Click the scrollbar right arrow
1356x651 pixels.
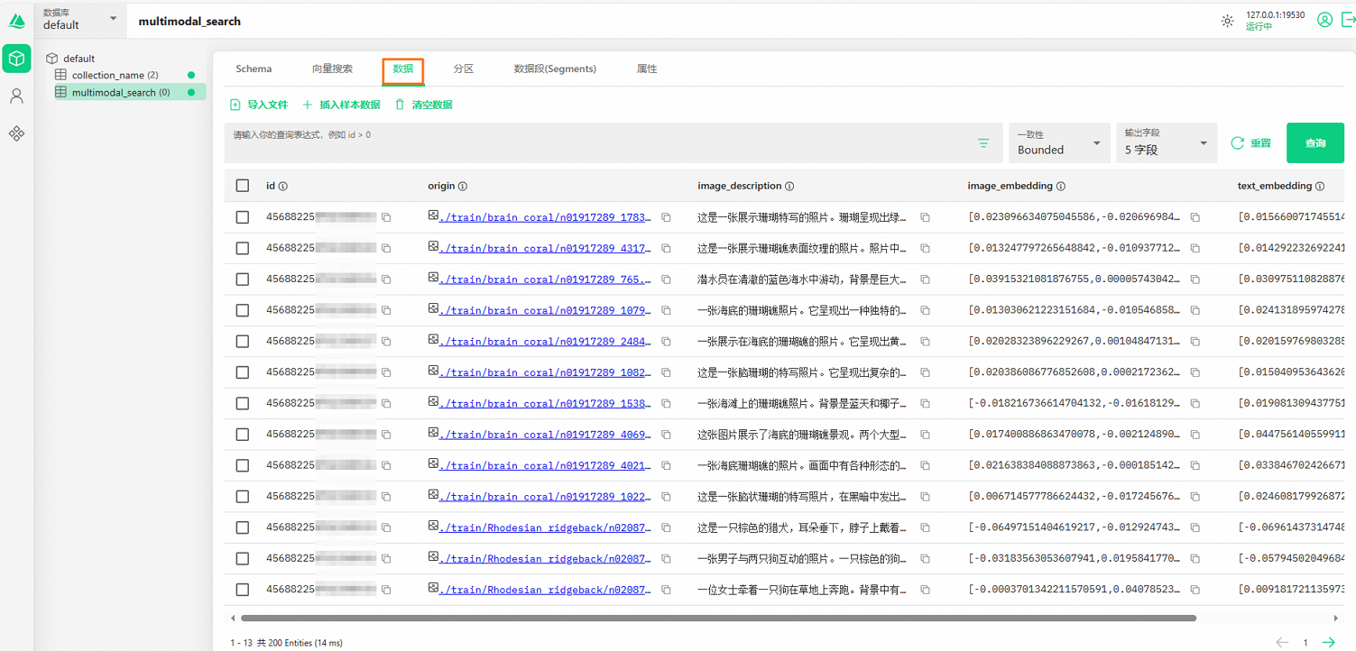pos(1336,619)
